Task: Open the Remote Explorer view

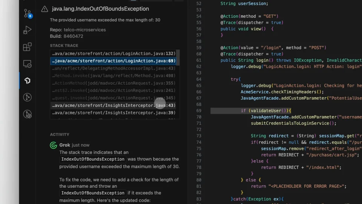Action: click(x=27, y=64)
